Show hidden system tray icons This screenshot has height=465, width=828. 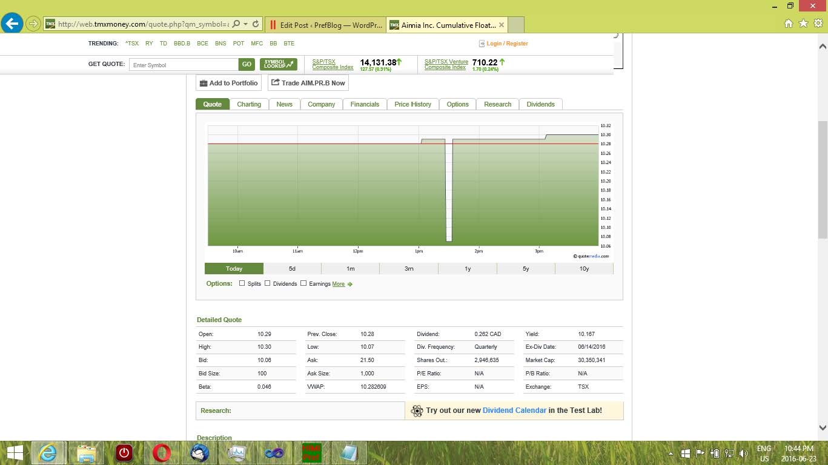pyautogui.click(x=671, y=453)
